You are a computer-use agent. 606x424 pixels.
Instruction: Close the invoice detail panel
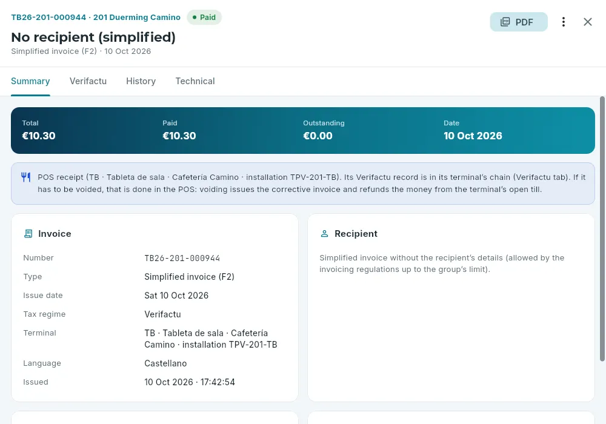pos(587,22)
